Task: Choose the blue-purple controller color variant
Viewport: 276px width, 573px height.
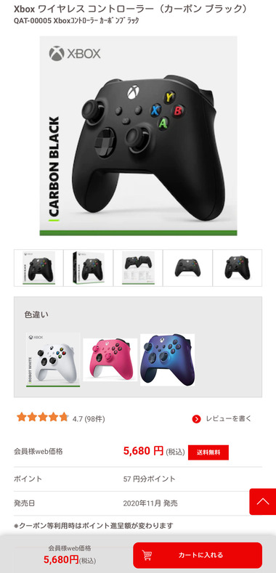Action: click(168, 359)
